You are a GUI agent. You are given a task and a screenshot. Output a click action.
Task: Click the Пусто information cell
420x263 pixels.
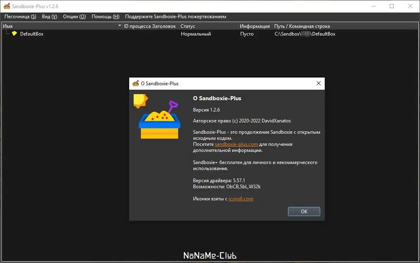pyautogui.click(x=247, y=34)
